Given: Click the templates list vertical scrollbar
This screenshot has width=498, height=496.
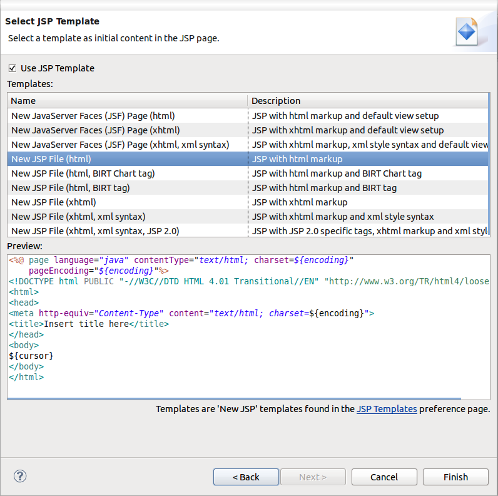Looking at the screenshot, I should [489, 163].
